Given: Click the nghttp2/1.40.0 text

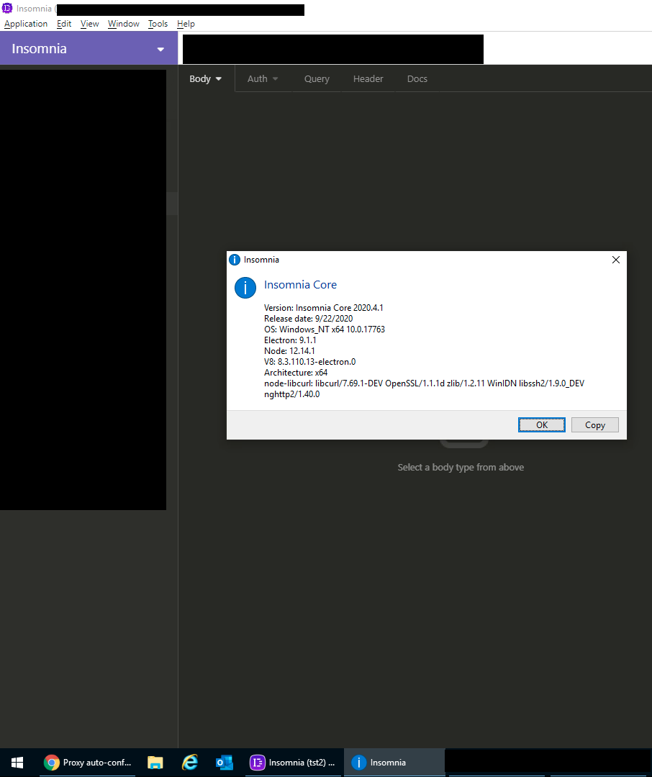Looking at the screenshot, I should pos(291,394).
